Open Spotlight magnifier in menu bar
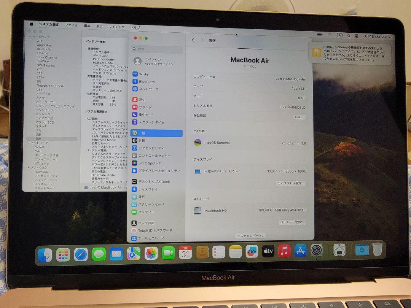This screenshot has height=308, width=411. [349, 36]
